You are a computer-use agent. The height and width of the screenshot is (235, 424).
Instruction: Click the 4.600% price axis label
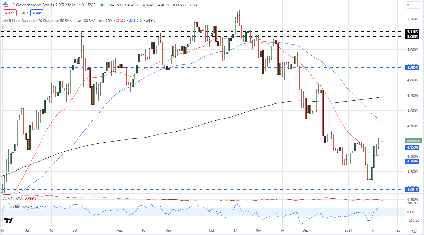[x=412, y=111]
